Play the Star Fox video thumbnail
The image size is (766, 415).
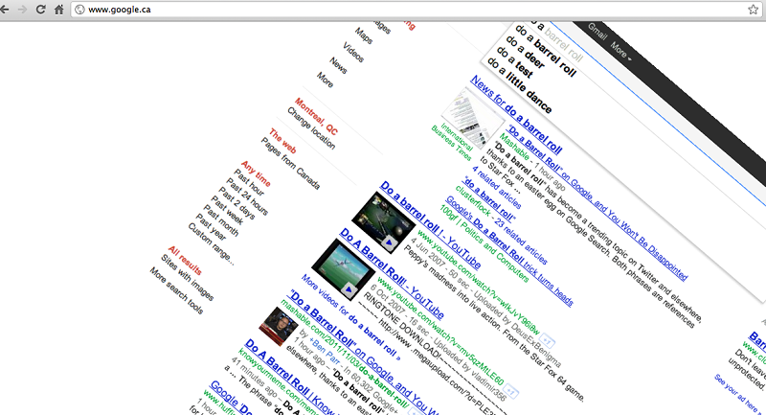click(384, 222)
